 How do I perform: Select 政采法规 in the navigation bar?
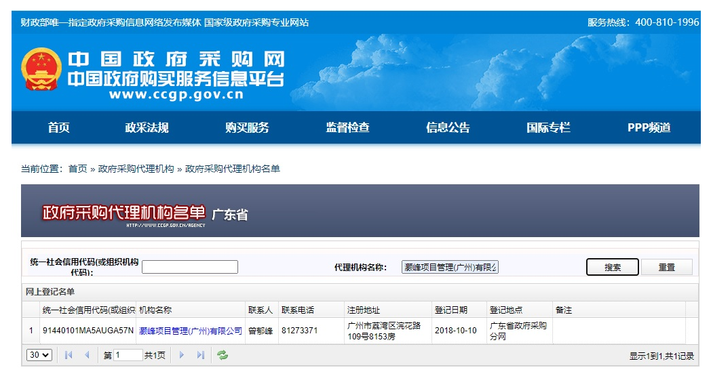point(147,127)
